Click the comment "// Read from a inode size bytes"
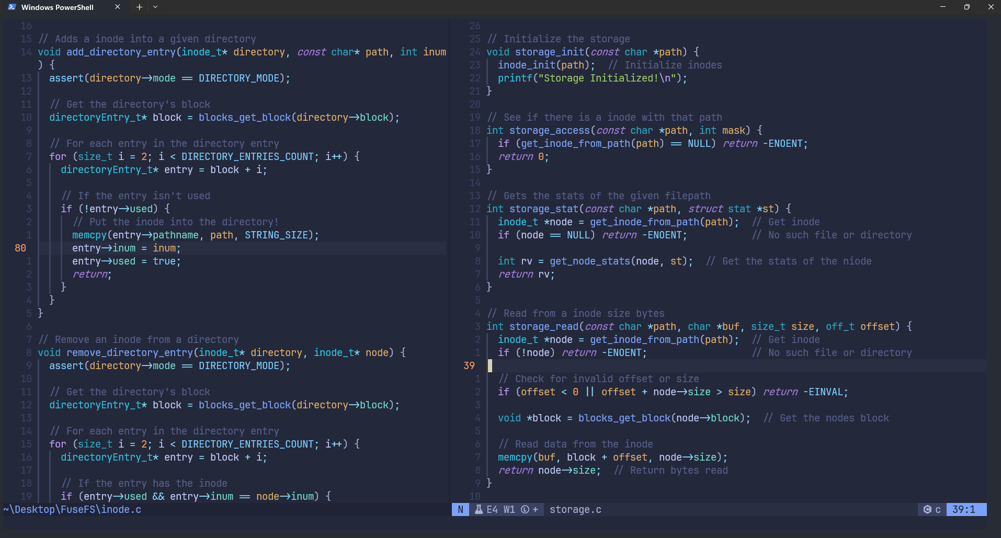This screenshot has height=538, width=1001. click(576, 313)
